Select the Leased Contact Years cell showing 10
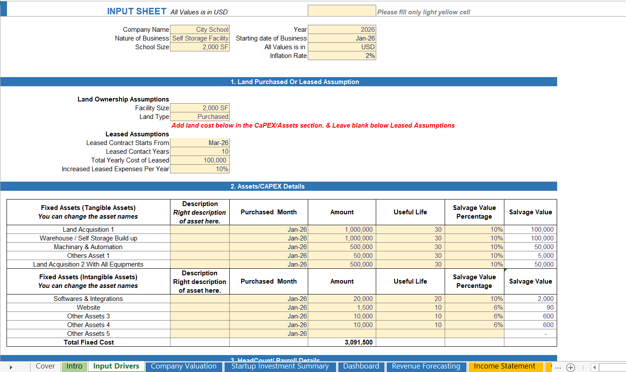Viewport: 626px width, 372px height. pos(200,151)
